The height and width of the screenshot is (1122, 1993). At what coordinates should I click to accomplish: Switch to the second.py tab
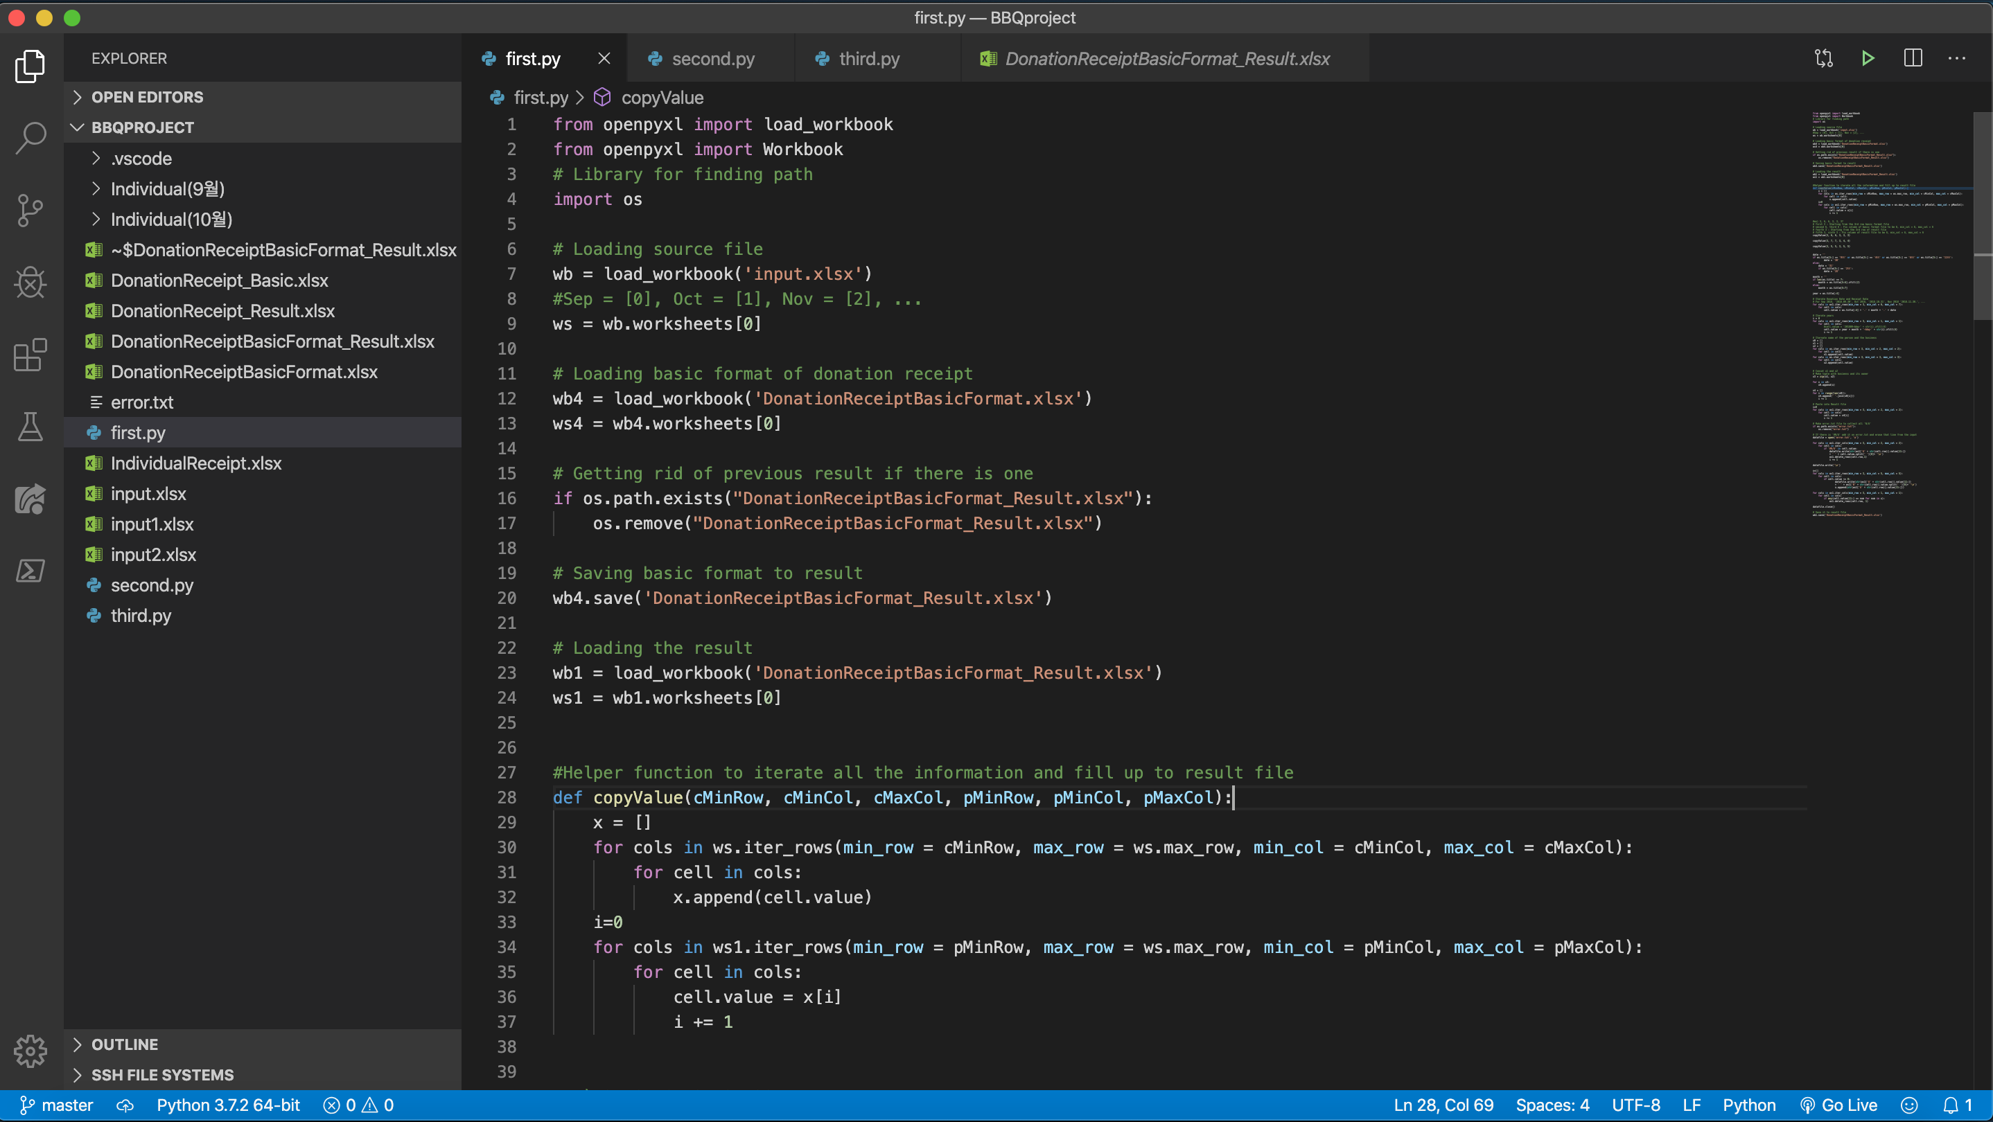pos(712,58)
